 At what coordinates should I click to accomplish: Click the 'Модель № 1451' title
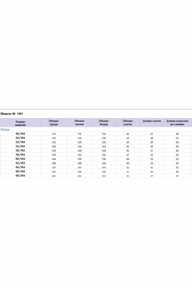(12, 114)
